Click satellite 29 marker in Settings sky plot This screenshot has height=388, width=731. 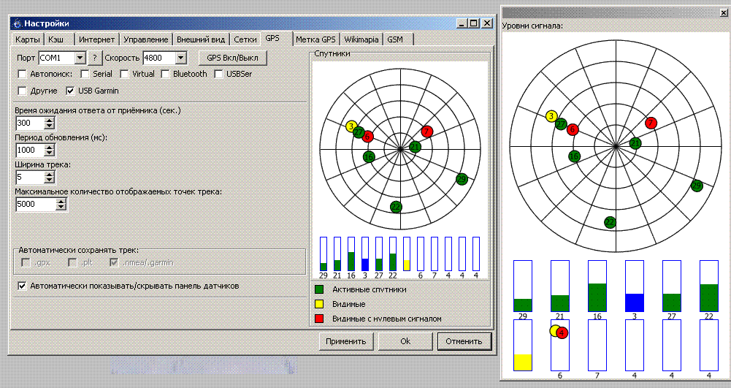click(x=462, y=179)
